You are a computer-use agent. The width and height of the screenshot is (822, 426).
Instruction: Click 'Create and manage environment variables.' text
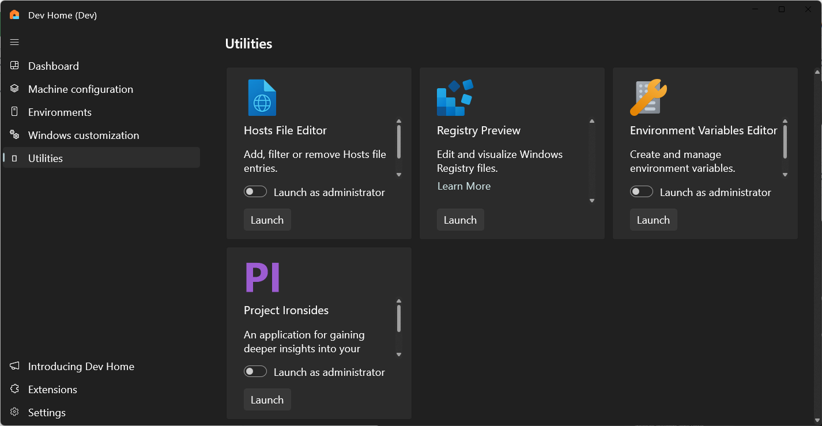pos(683,161)
